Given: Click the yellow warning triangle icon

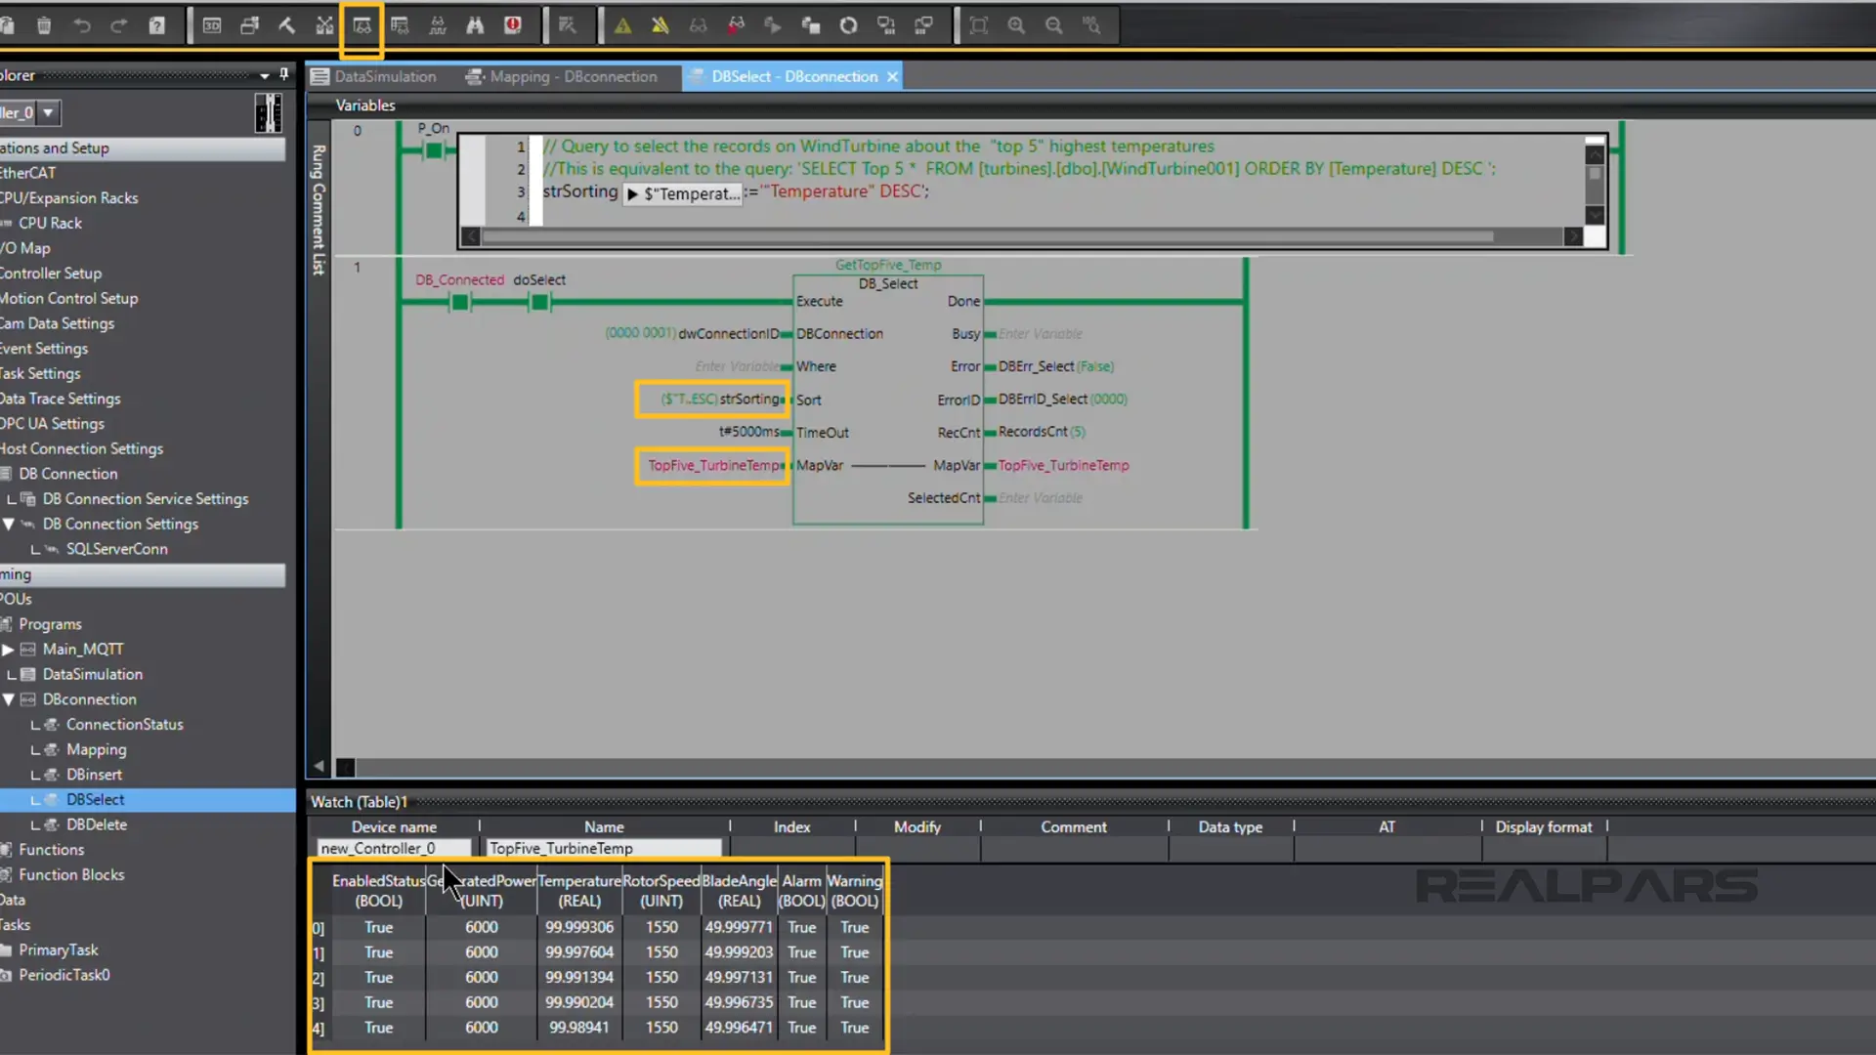Looking at the screenshot, I should click(622, 26).
